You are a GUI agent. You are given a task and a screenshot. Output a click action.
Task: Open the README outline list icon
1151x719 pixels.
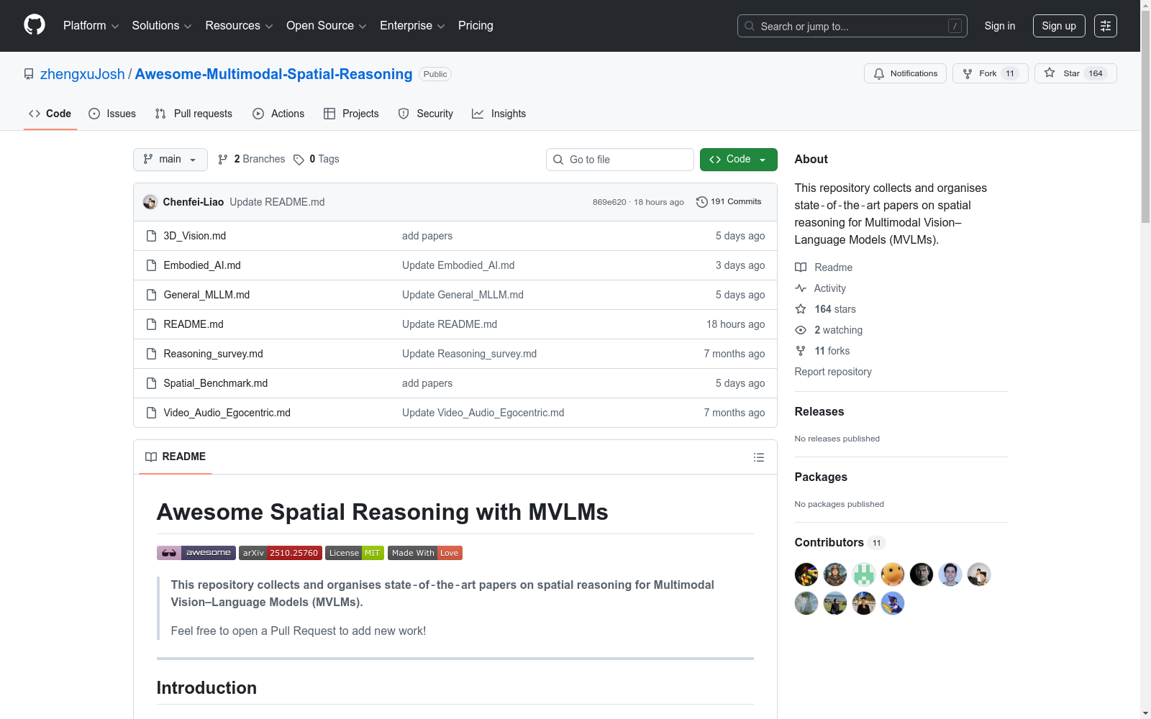click(759, 457)
